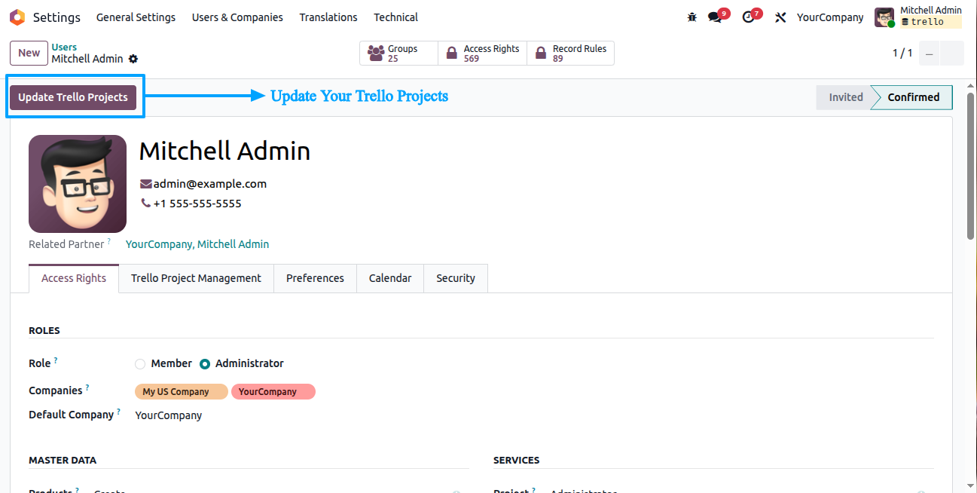
Task: Click the YourCompany red company tag
Action: click(273, 392)
